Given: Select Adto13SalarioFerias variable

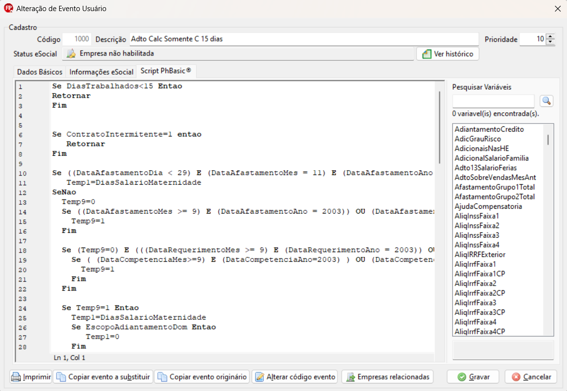Looking at the screenshot, I should (x=486, y=168).
